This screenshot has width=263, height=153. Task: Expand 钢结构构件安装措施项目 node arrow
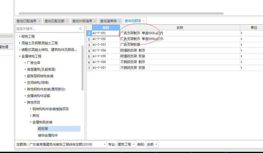31,109
